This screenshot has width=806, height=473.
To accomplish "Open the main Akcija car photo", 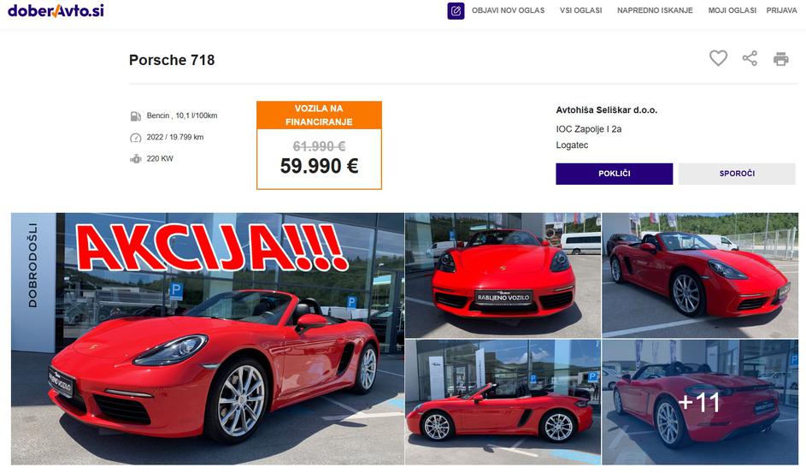I will point(208,339).
